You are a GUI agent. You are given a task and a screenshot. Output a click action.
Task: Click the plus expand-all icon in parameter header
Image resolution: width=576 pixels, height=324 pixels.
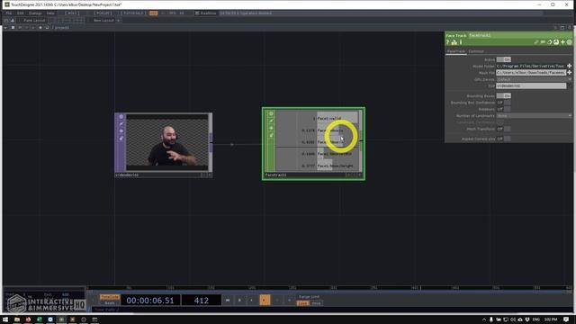562,42
